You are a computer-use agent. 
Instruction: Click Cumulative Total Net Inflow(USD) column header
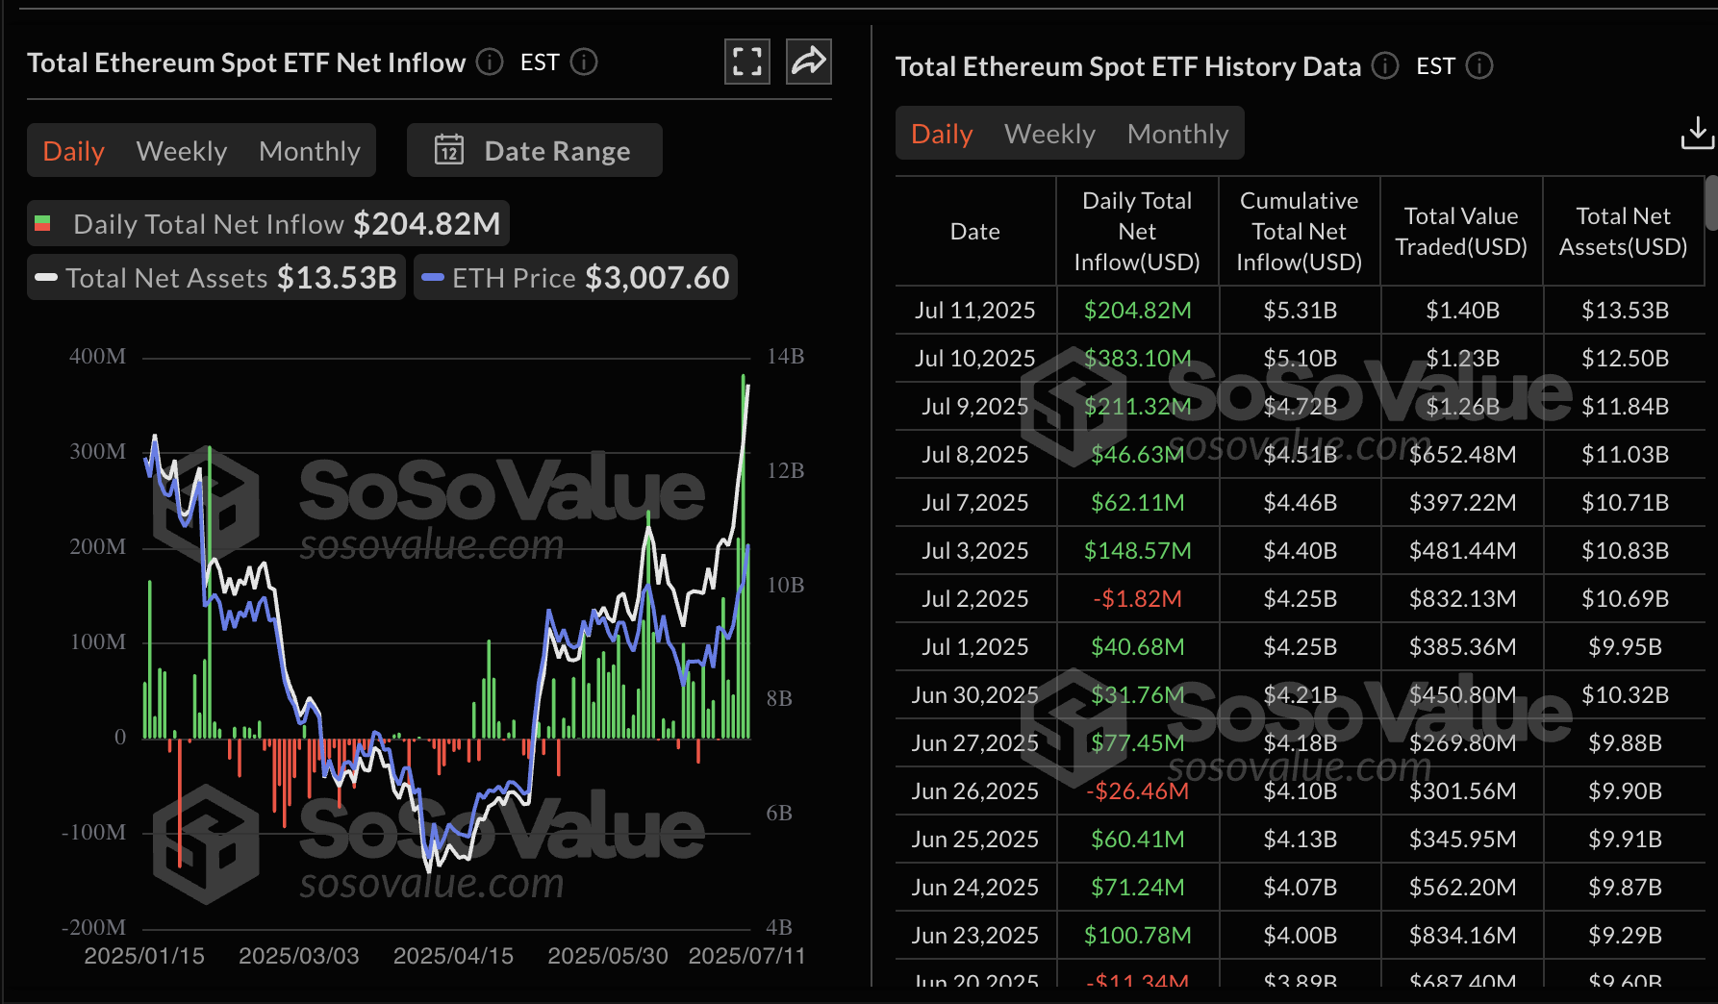[x=1299, y=231]
